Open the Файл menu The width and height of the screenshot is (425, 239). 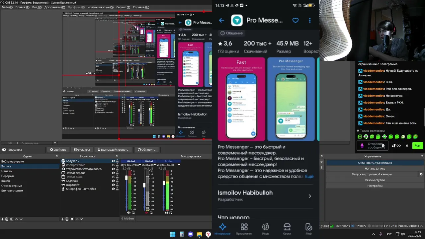[x=7, y=7]
